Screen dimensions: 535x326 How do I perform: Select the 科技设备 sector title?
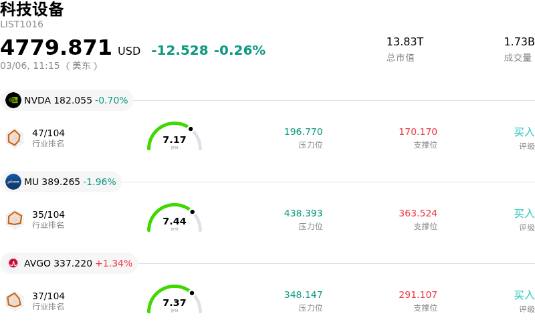(32, 9)
